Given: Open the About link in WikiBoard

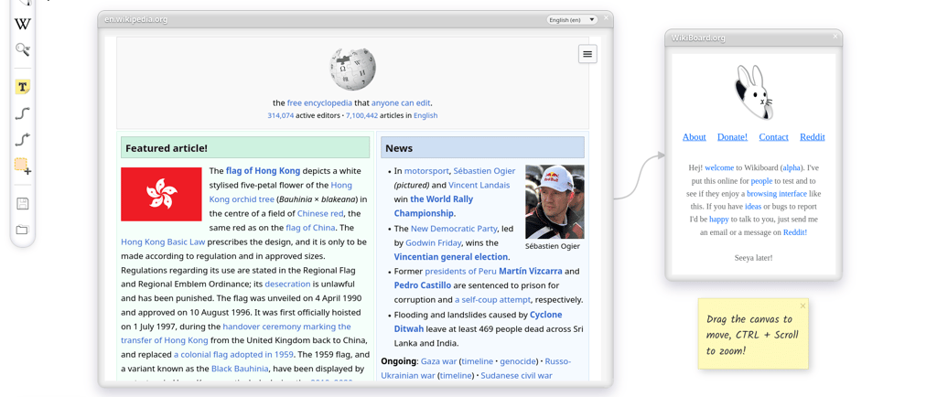Looking at the screenshot, I should pos(694,136).
